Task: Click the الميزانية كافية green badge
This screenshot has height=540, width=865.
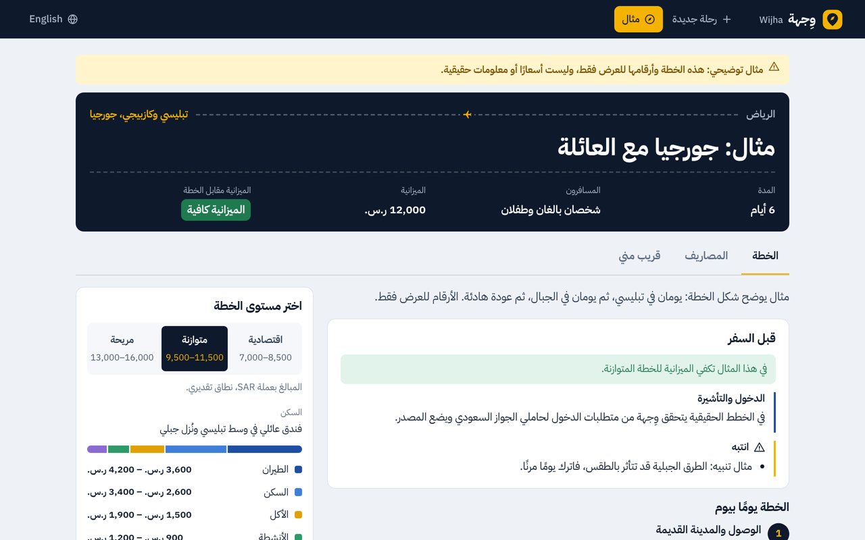Action: click(216, 210)
